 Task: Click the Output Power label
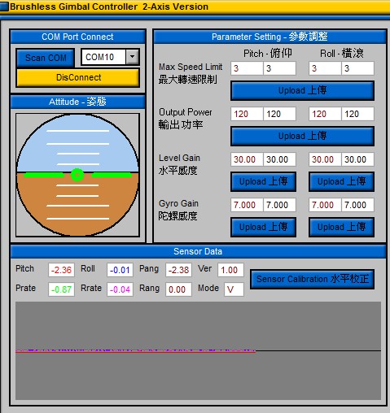[x=186, y=112]
